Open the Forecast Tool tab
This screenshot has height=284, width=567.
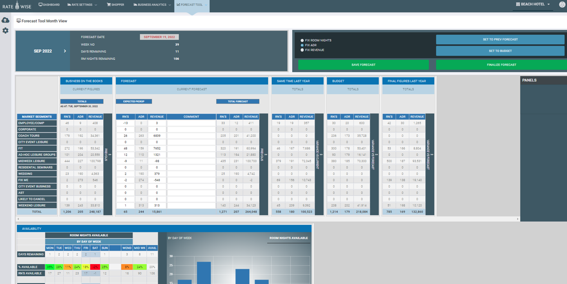pyautogui.click(x=192, y=5)
